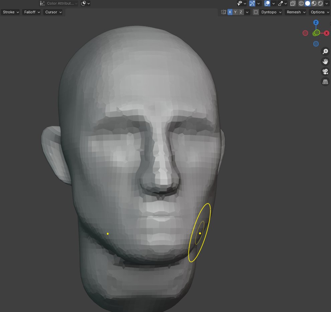Viewport: 331px width, 312px height.
Task: Click the zoom magnifier viewport icon
Action: click(325, 51)
